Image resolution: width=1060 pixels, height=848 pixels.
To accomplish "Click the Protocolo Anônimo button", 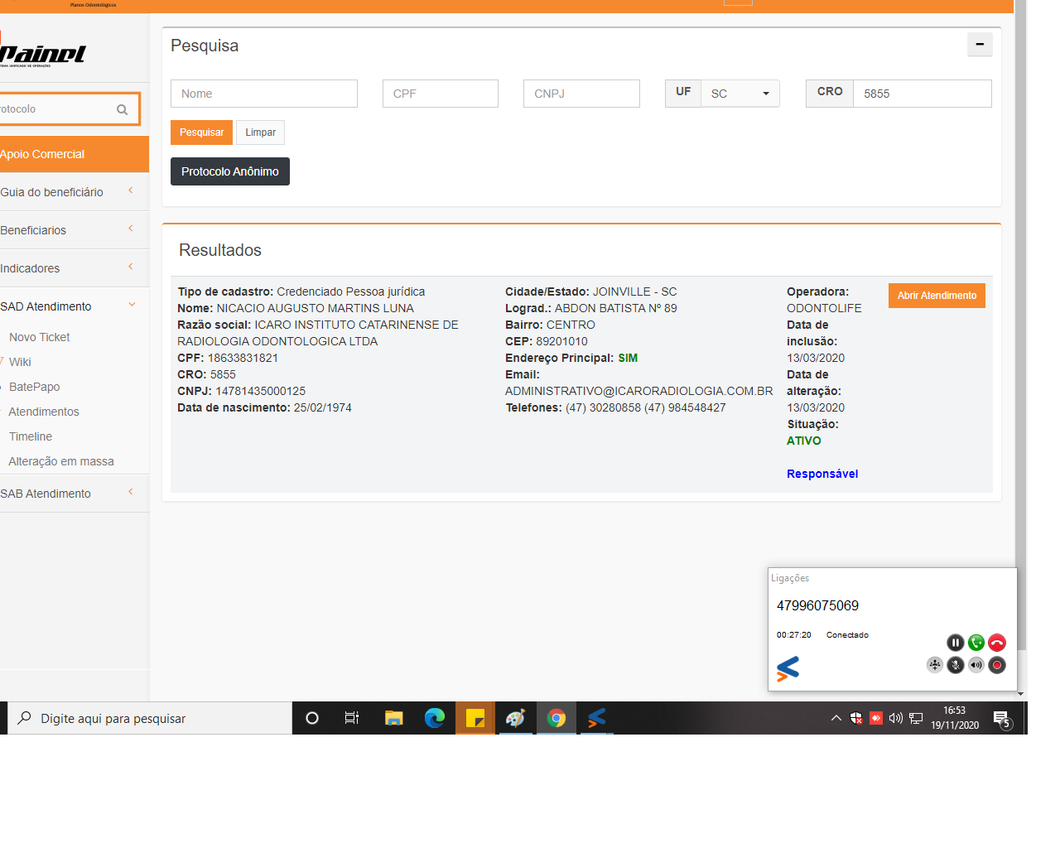I will pos(229,171).
